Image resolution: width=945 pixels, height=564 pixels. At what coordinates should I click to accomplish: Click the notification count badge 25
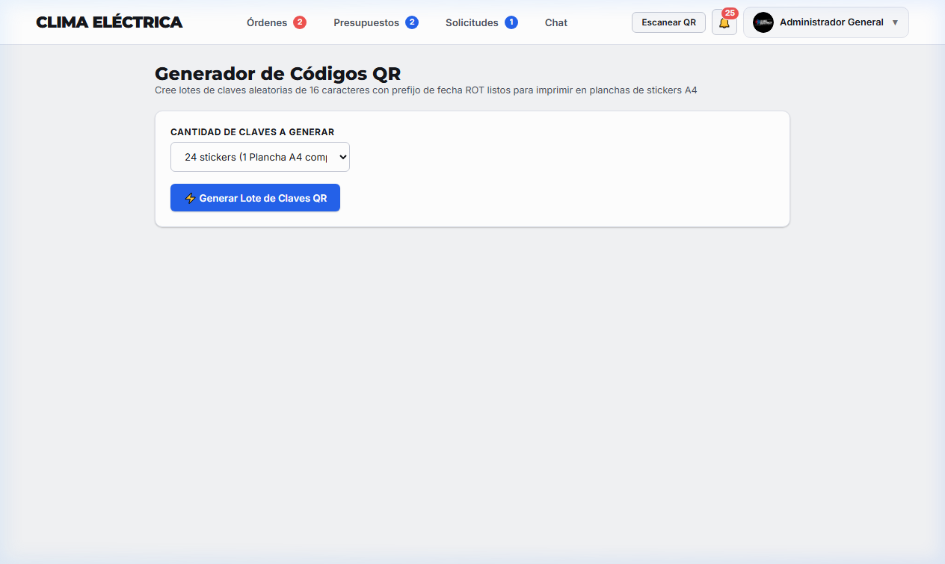click(730, 13)
